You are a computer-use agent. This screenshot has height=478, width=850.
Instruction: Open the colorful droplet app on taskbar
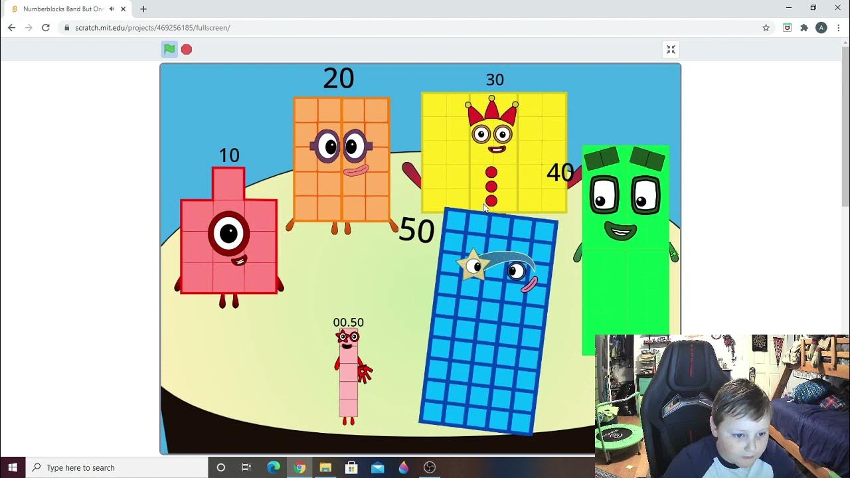click(404, 467)
